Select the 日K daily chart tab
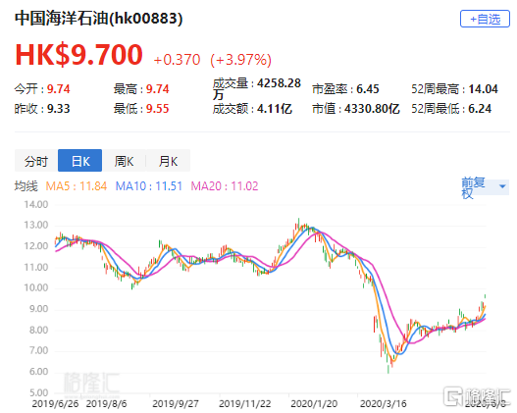Screen dimensions: 517x413 tap(80, 161)
